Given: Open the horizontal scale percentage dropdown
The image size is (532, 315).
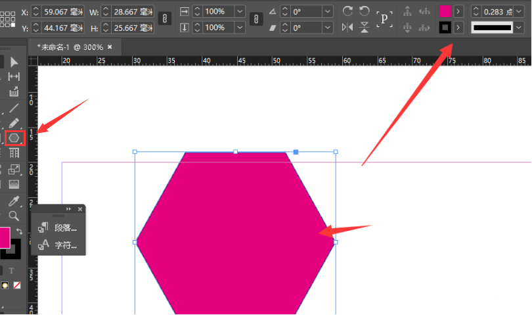Looking at the screenshot, I should point(240,12).
